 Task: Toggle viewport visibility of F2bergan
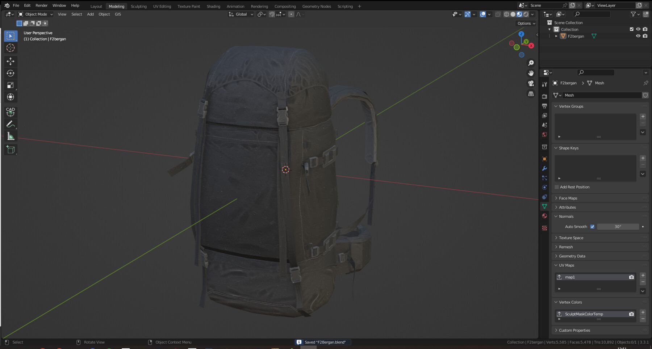(638, 36)
